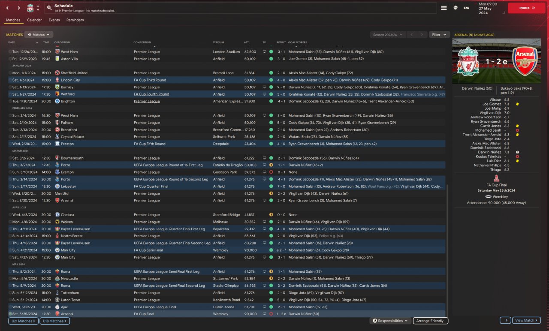Toggle the circle marker on the Luton Town row
The image size is (549, 331).
(10, 300)
